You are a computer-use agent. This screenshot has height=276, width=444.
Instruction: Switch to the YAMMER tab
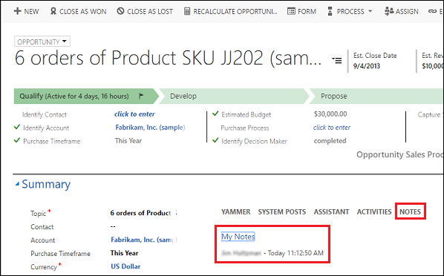[x=236, y=211]
